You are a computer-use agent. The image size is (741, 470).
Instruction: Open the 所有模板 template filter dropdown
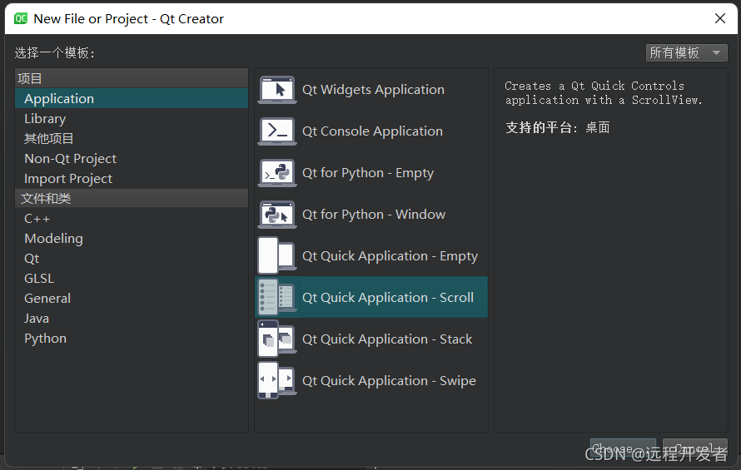687,52
